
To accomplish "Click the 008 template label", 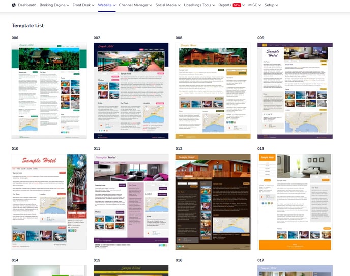I will tap(179, 38).
